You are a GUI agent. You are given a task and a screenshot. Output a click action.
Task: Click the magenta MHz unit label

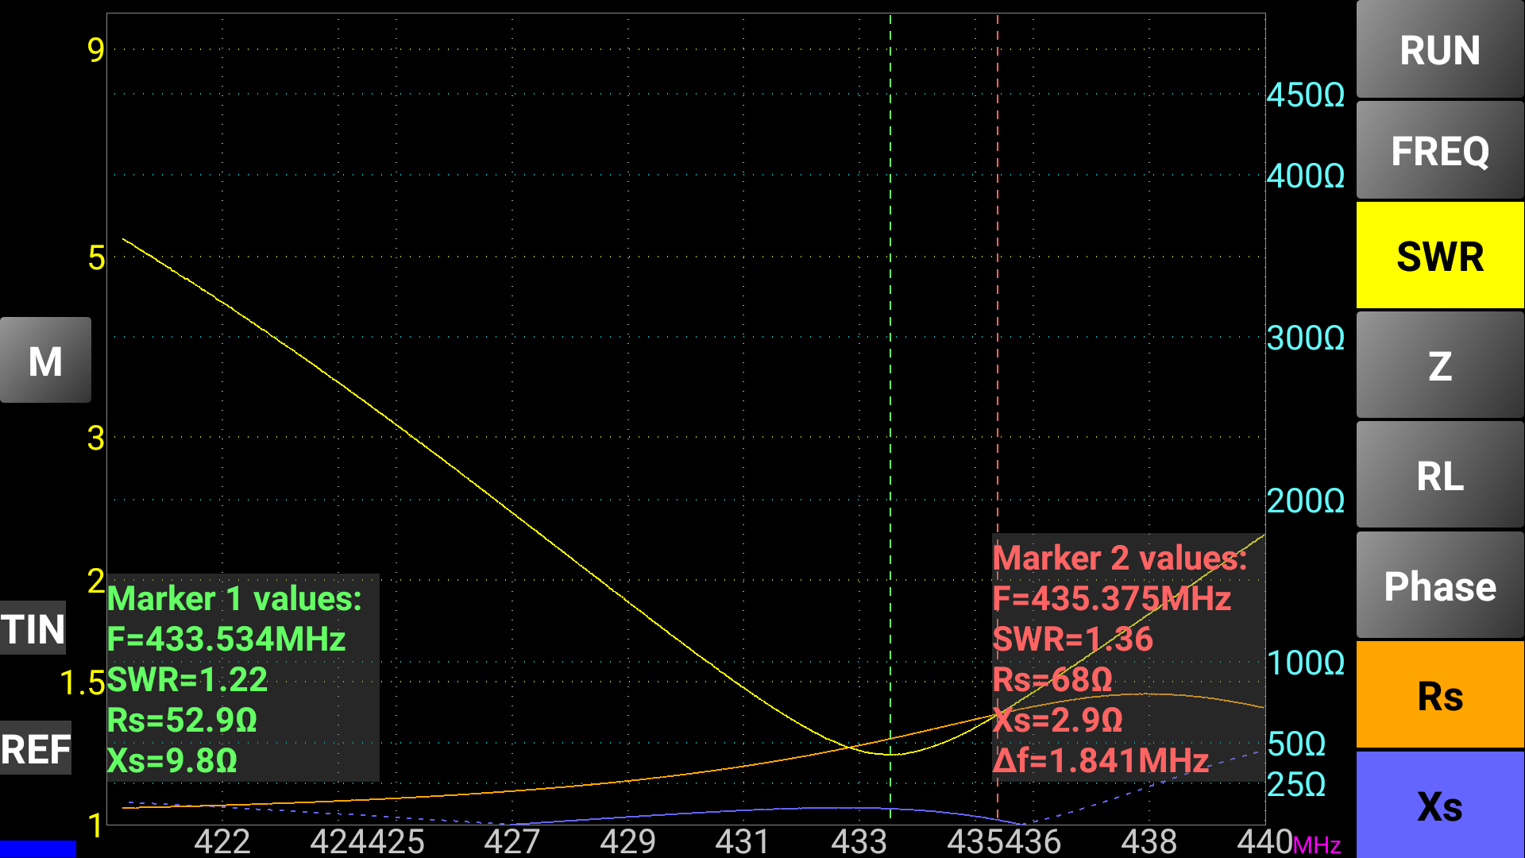pos(1318,844)
